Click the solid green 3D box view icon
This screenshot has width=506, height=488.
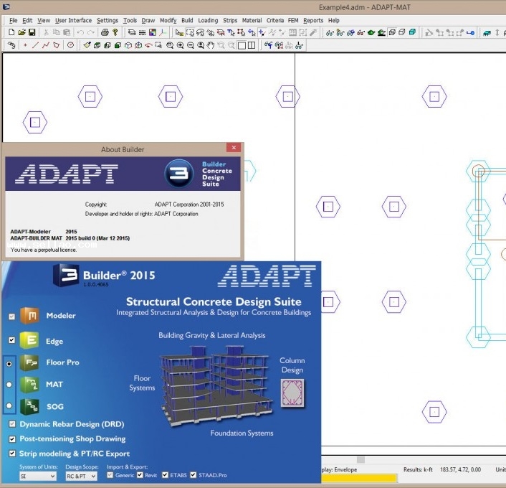point(118,45)
